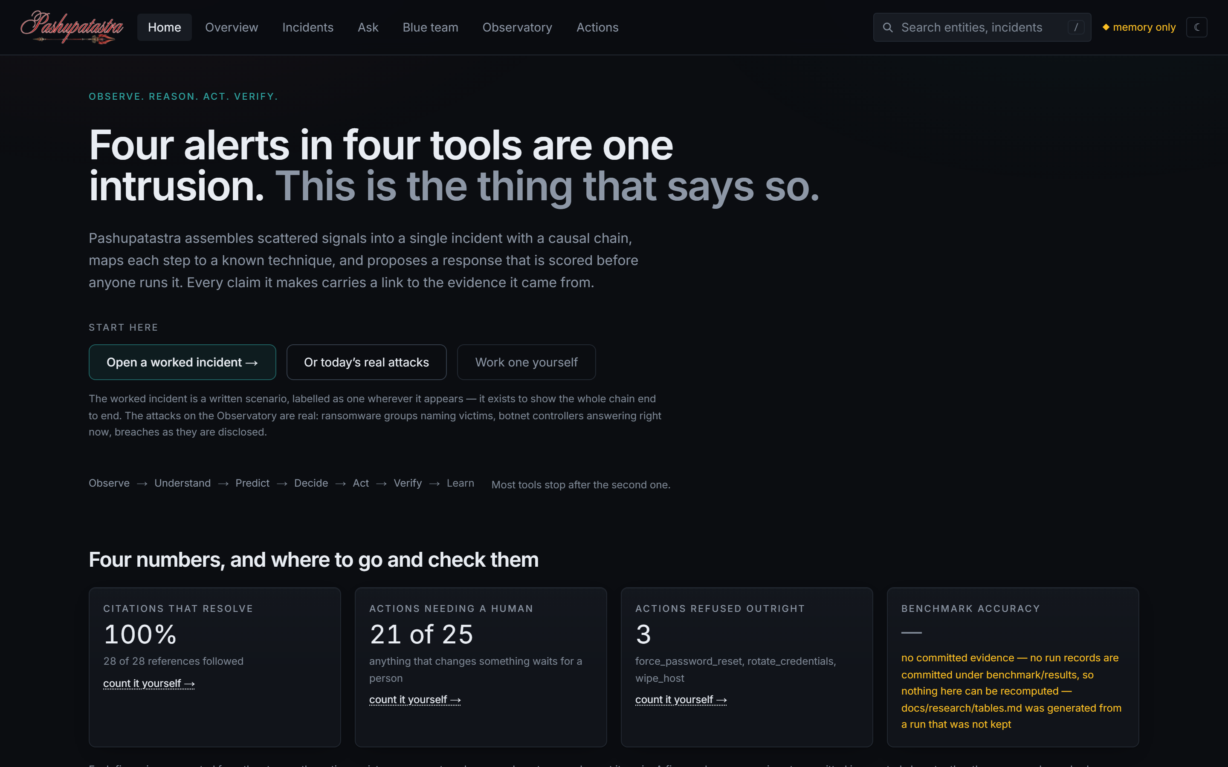Navigate to the Observatory tab

517,27
